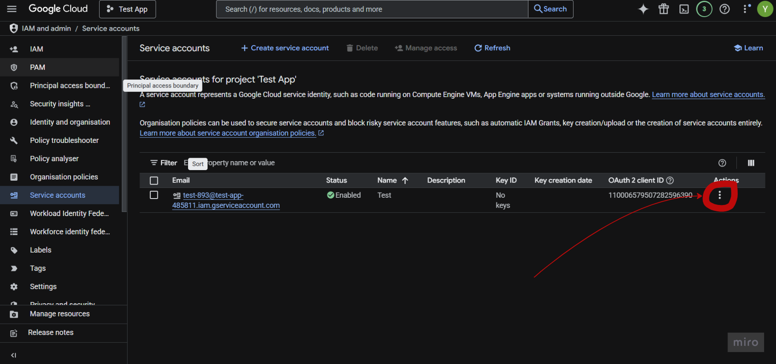
Task: Refresh the service accounts list
Action: point(492,48)
